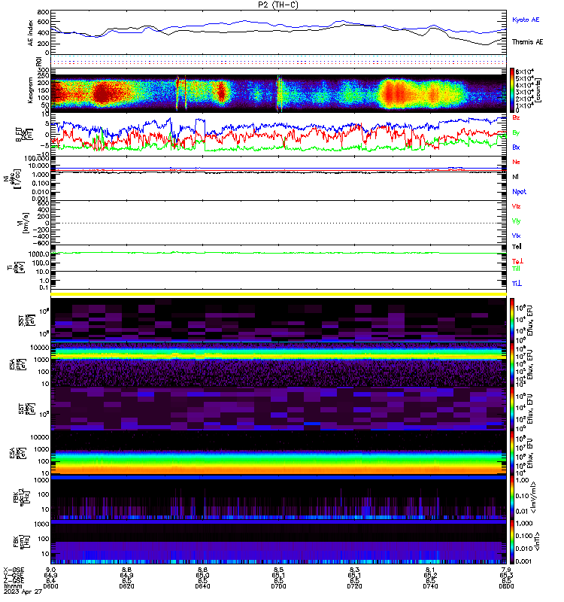The image size is (564, 602).
Task: Click the plot title P2 (TH-C)
Action: tap(278, 5)
